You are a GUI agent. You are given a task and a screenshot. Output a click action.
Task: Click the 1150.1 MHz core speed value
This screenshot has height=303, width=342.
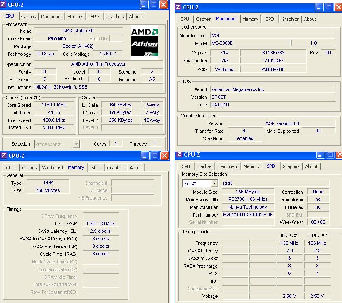click(x=54, y=105)
